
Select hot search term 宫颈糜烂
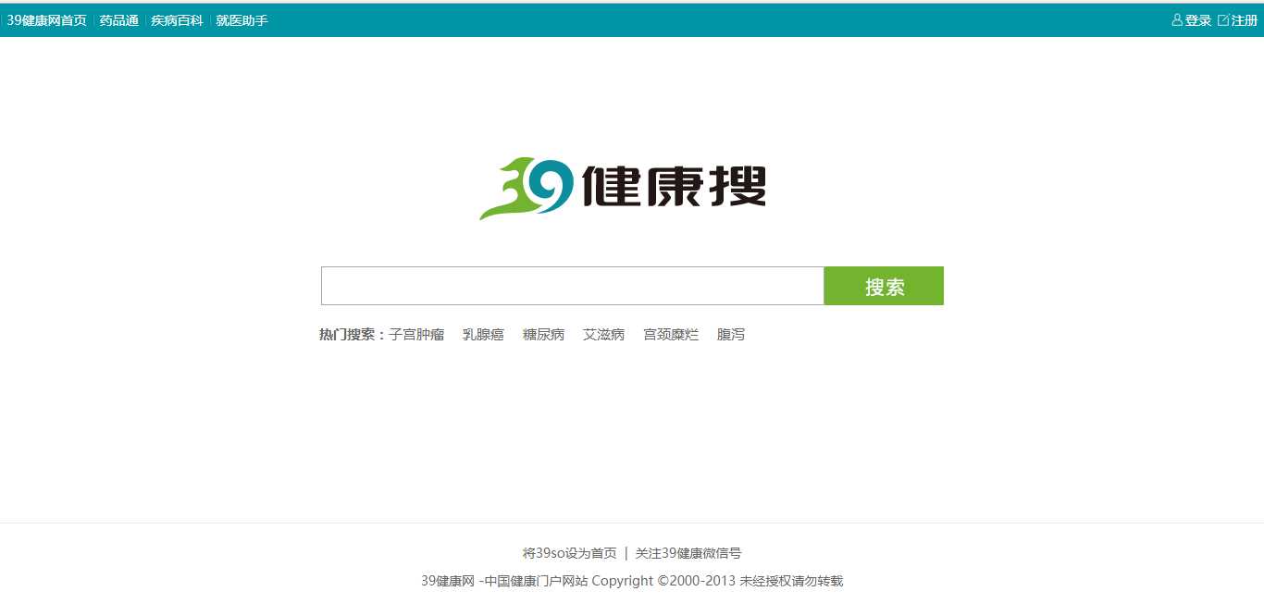(671, 335)
